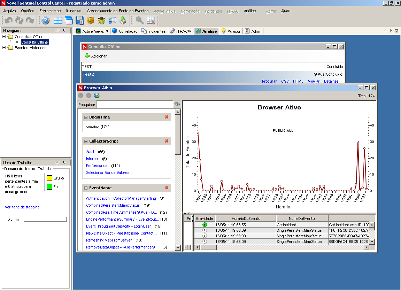Expand the Eventos Históricos tree node

point(4,48)
